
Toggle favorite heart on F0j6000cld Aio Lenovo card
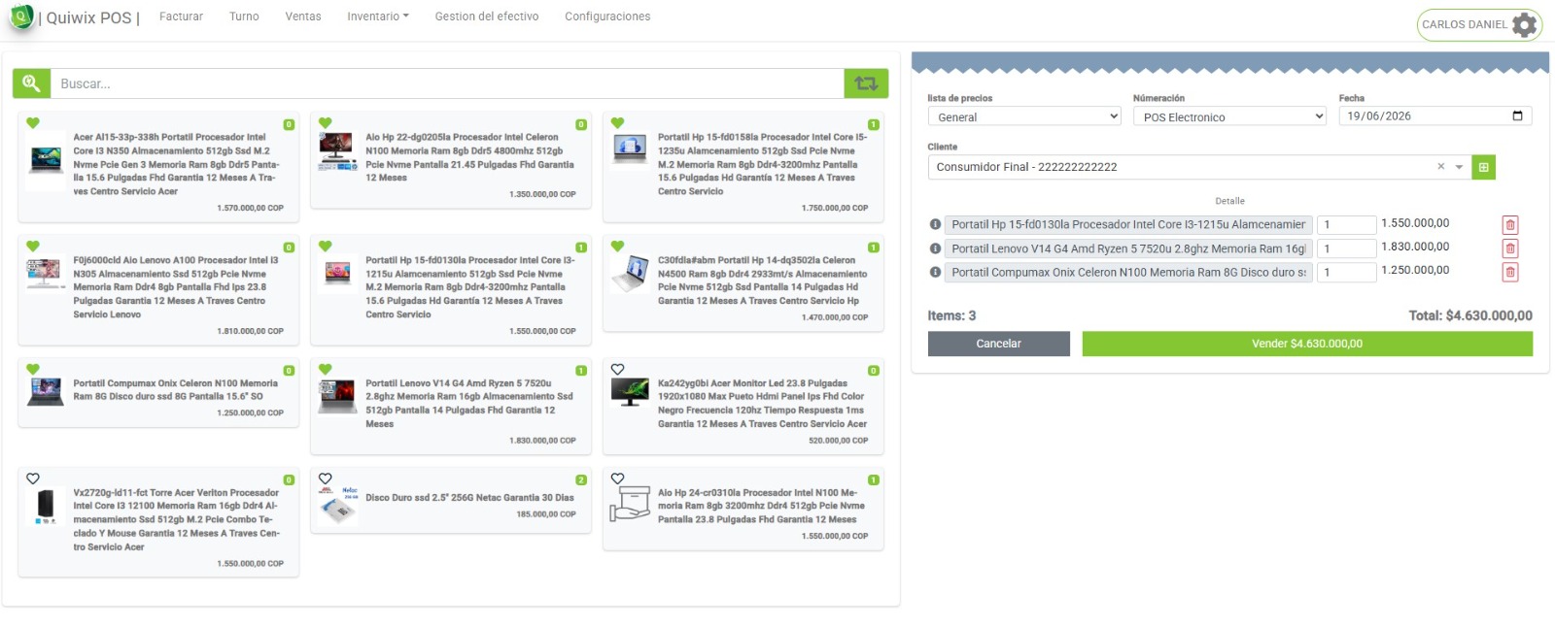coord(33,247)
